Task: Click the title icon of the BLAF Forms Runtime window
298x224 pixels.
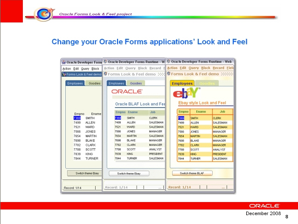Action: point(105,62)
